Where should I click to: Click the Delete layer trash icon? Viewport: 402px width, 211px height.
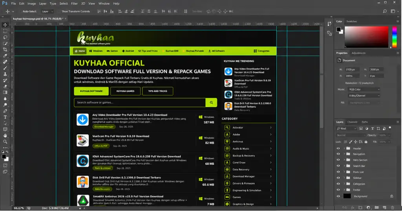click(392, 207)
